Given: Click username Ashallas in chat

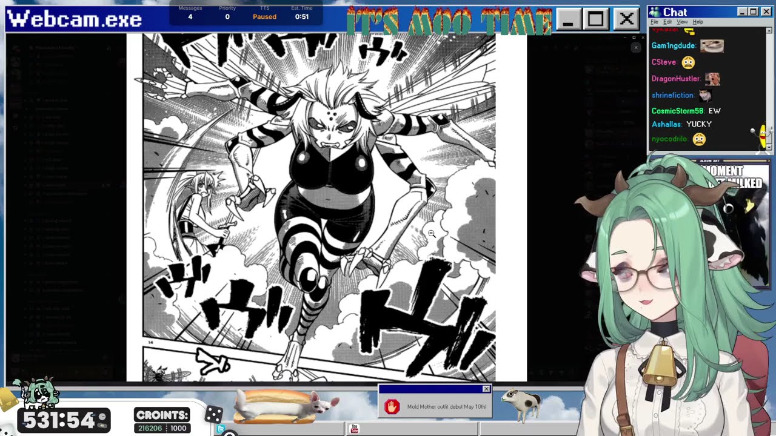Looking at the screenshot, I should pos(666,124).
